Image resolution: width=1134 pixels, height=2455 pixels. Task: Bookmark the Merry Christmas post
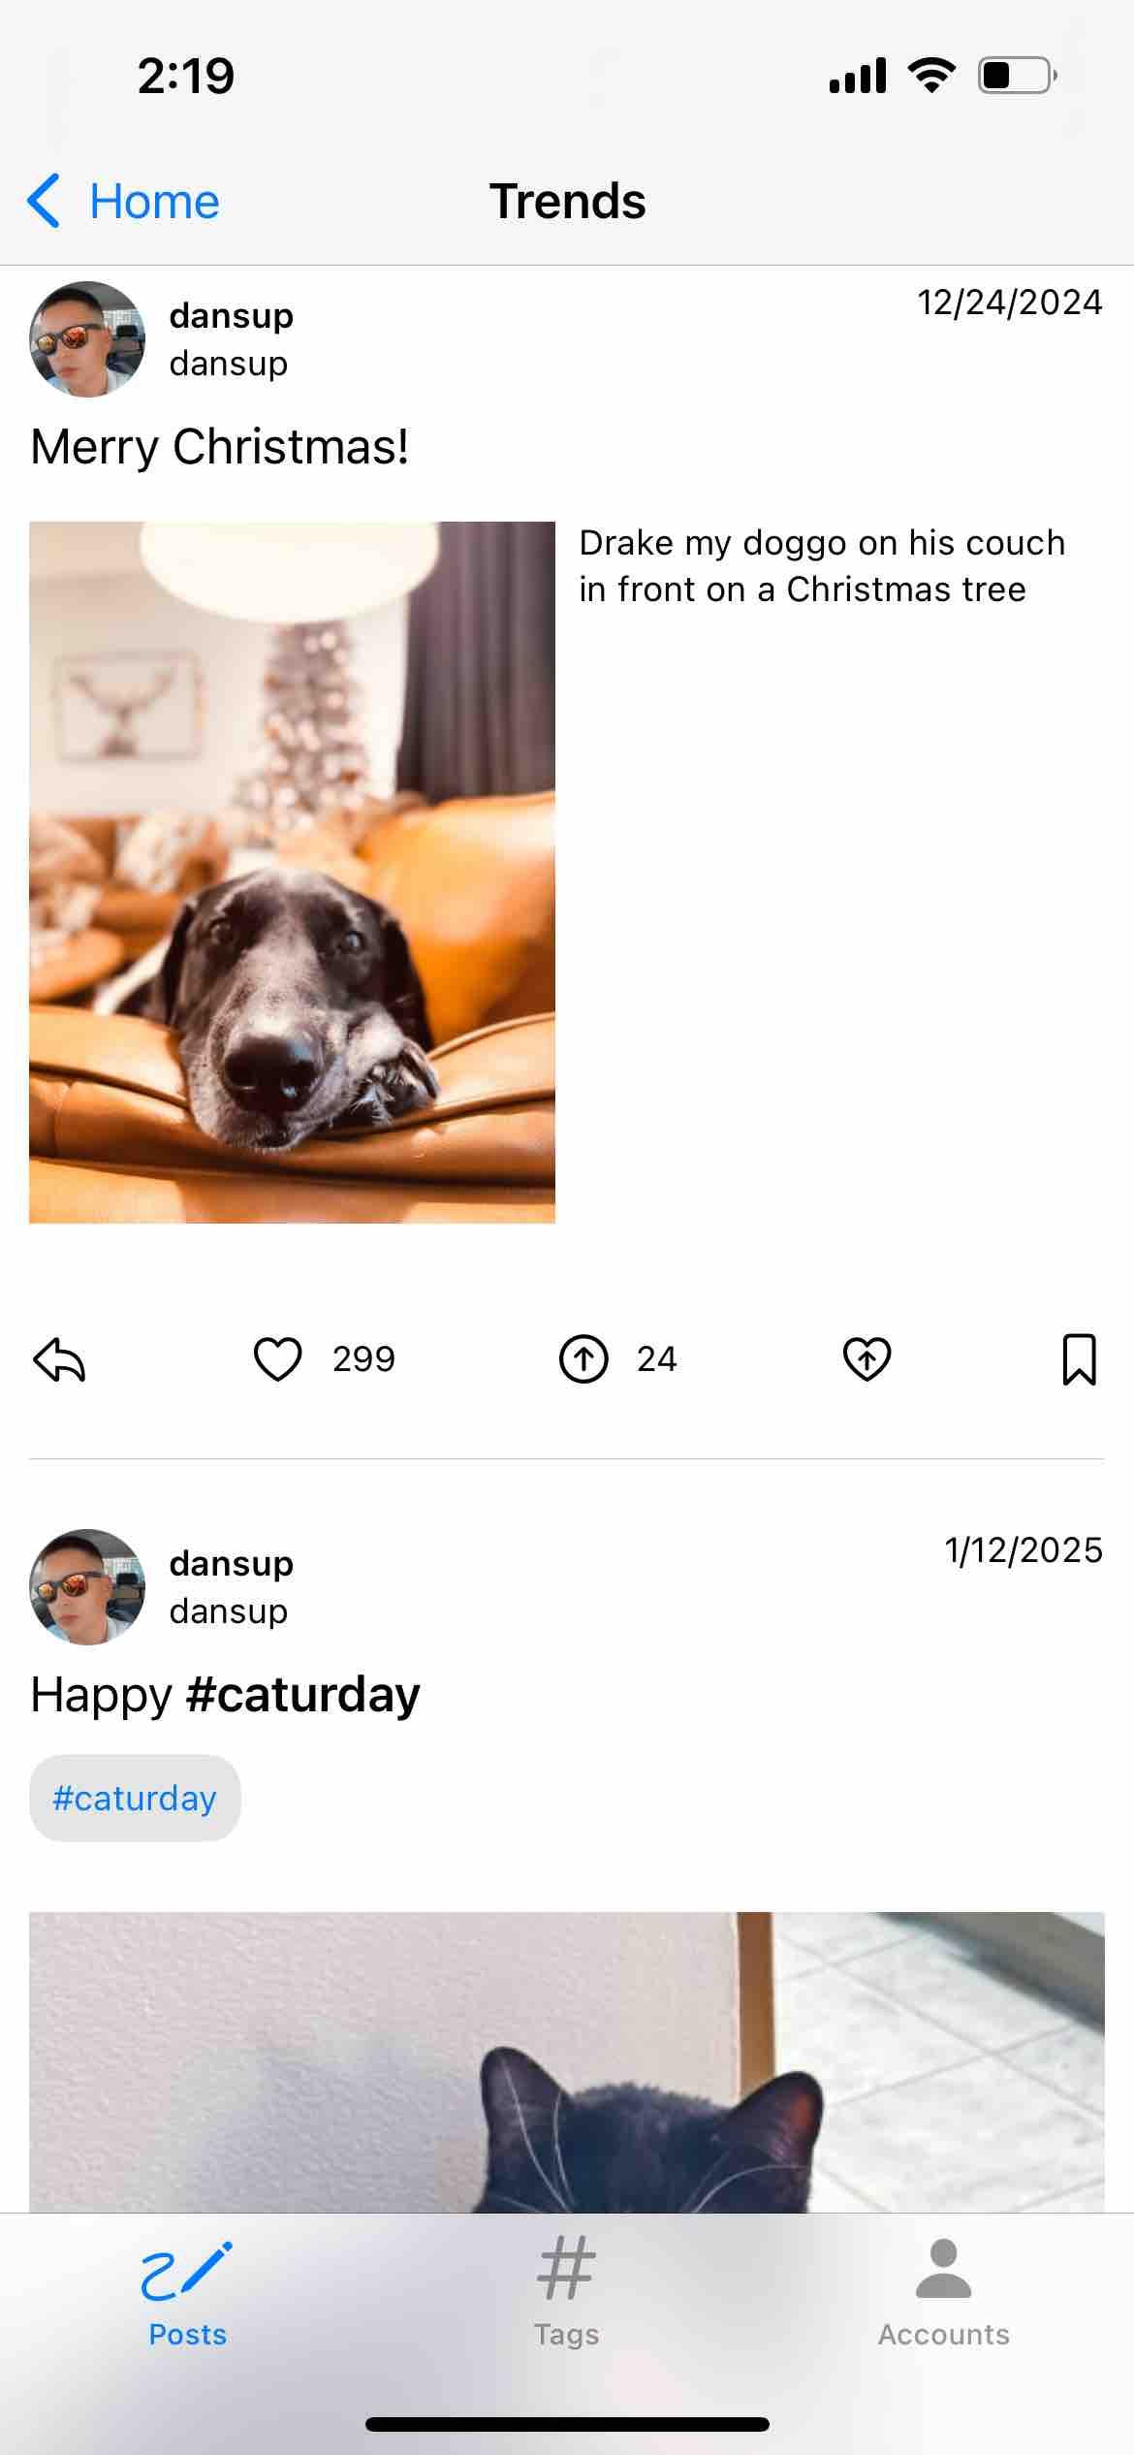[x=1080, y=1359]
